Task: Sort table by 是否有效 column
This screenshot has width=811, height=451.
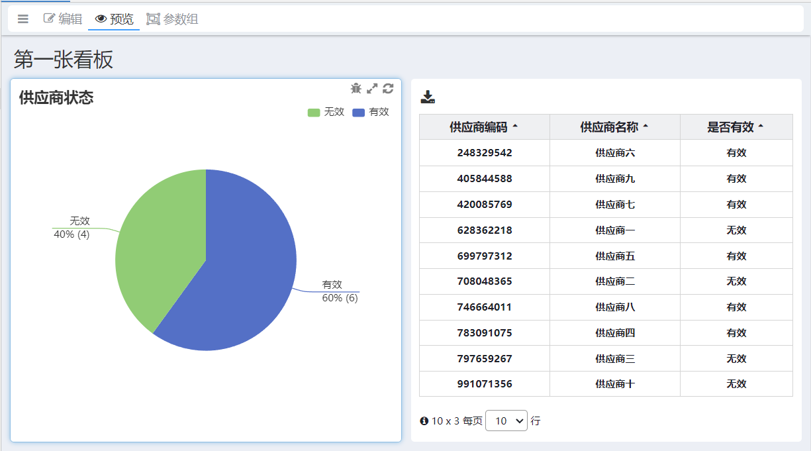Action: tap(735, 127)
